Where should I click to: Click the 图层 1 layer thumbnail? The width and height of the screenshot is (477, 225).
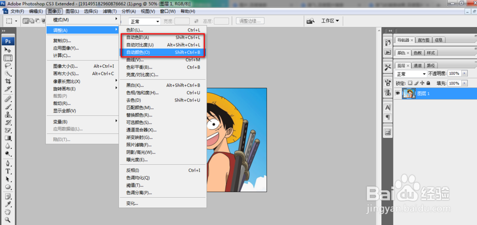[409, 93]
